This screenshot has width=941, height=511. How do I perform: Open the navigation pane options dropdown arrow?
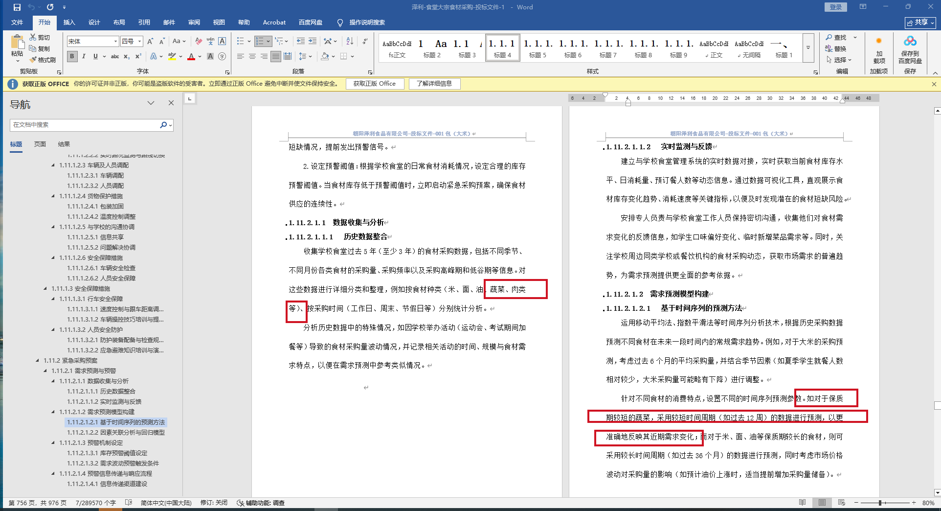point(151,103)
